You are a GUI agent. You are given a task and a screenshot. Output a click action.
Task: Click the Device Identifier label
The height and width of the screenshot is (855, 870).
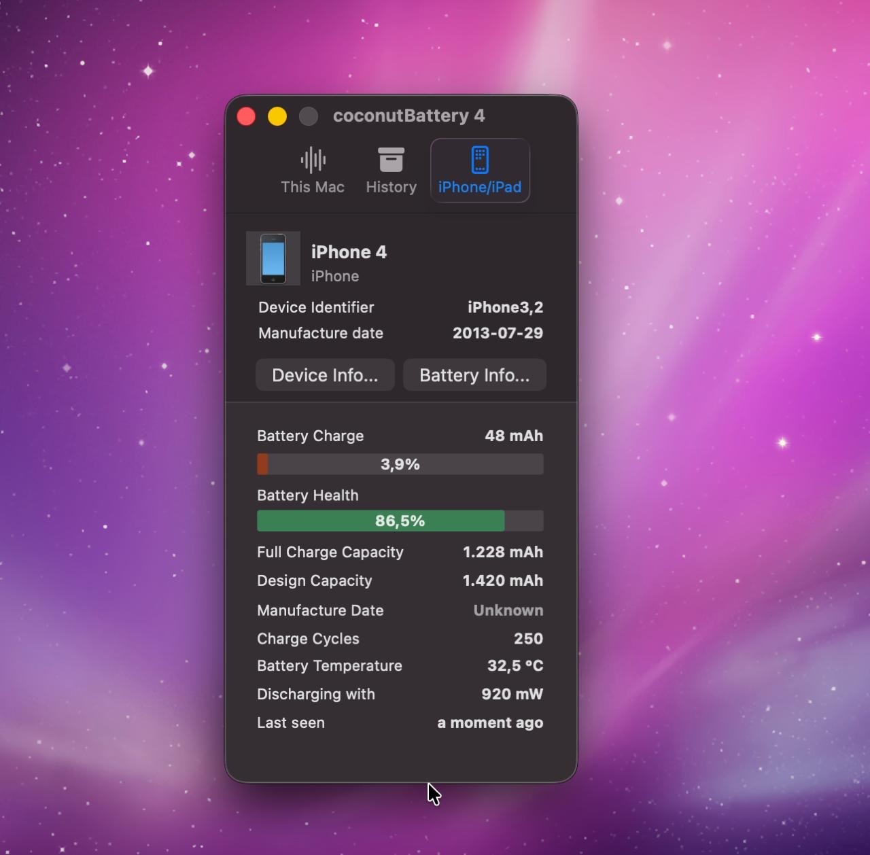(x=316, y=307)
